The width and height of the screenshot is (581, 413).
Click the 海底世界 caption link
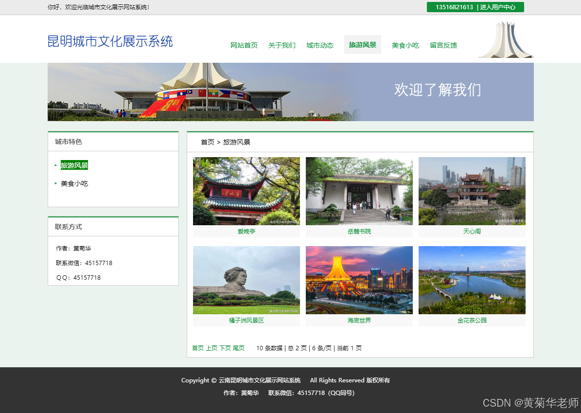click(x=359, y=320)
